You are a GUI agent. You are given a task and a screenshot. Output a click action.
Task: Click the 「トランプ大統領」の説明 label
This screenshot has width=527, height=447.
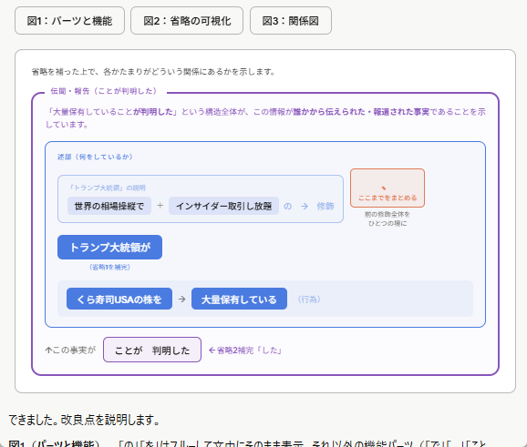(108, 188)
